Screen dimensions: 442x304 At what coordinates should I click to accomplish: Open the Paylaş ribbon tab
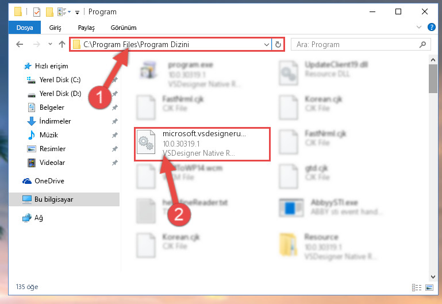coord(86,28)
